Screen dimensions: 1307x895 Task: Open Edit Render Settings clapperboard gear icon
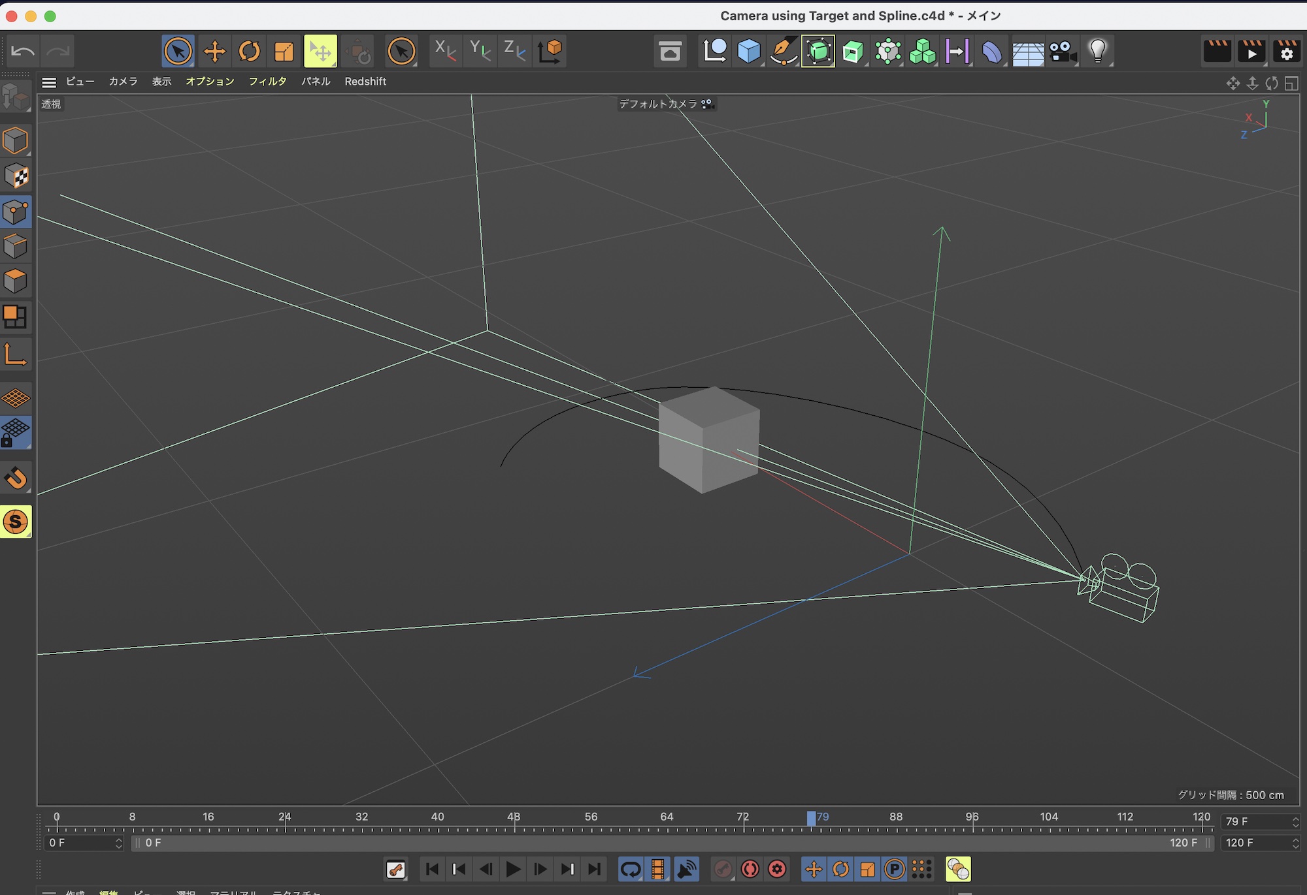1286,51
